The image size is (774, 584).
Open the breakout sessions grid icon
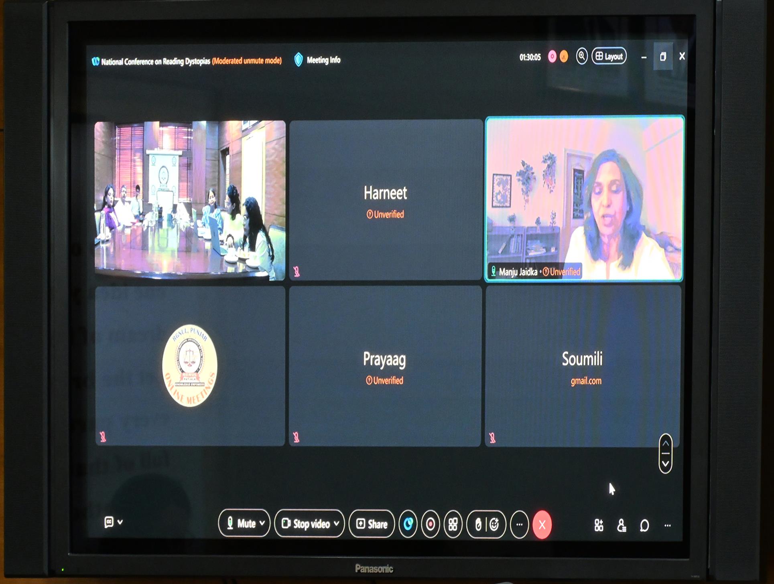(x=453, y=524)
